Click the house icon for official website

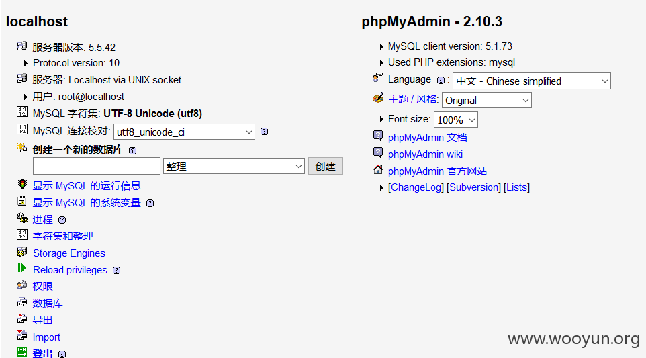[378, 169]
